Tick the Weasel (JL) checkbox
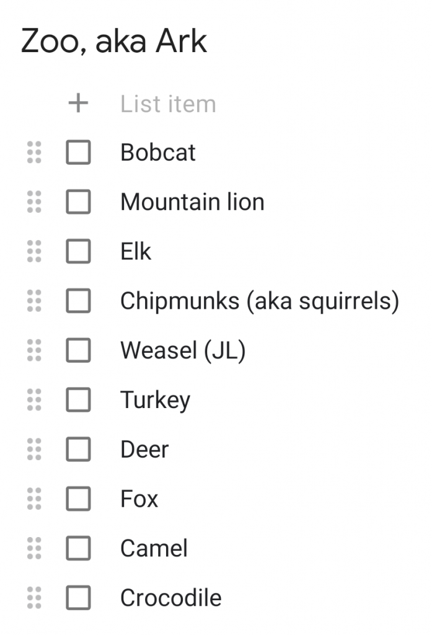 [78, 351]
